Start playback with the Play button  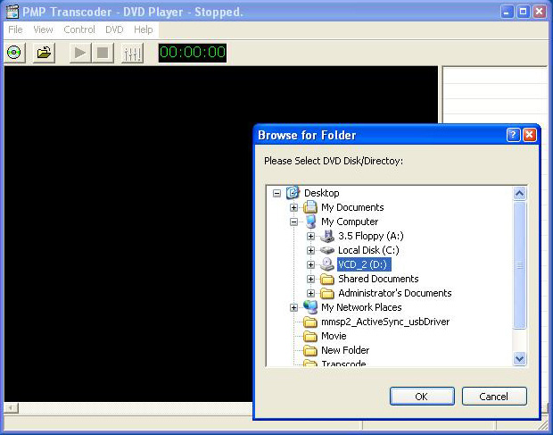(80, 53)
